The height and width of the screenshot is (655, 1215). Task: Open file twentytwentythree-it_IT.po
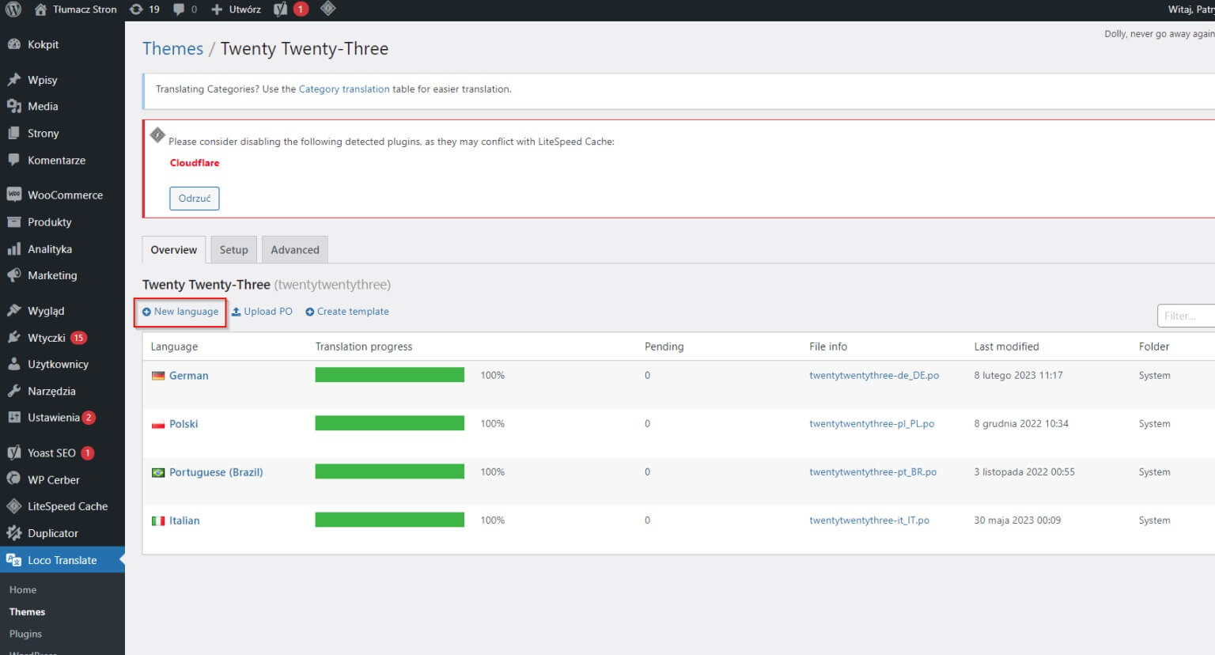tap(869, 520)
